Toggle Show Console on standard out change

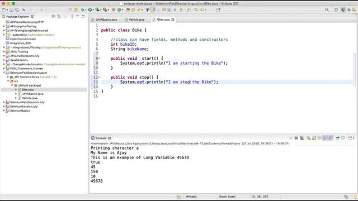click(325, 138)
